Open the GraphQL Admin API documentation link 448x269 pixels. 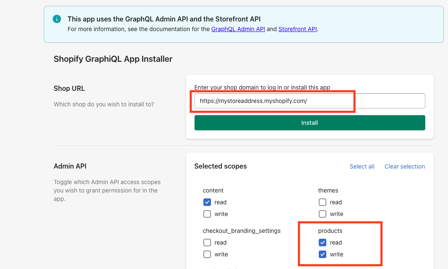pos(238,29)
